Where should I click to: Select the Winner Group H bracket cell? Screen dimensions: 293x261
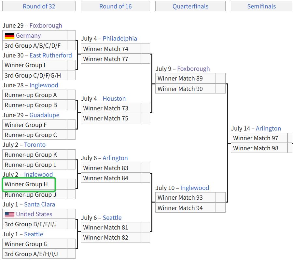[x=35, y=184]
